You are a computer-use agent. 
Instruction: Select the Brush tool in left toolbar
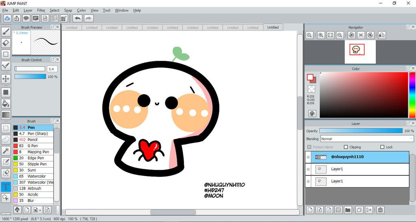[x=6, y=32]
